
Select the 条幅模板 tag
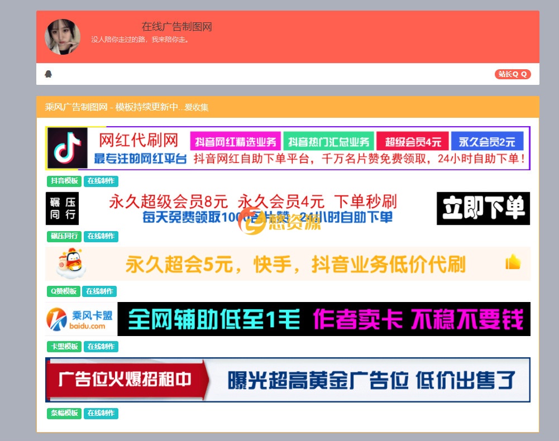click(x=64, y=413)
